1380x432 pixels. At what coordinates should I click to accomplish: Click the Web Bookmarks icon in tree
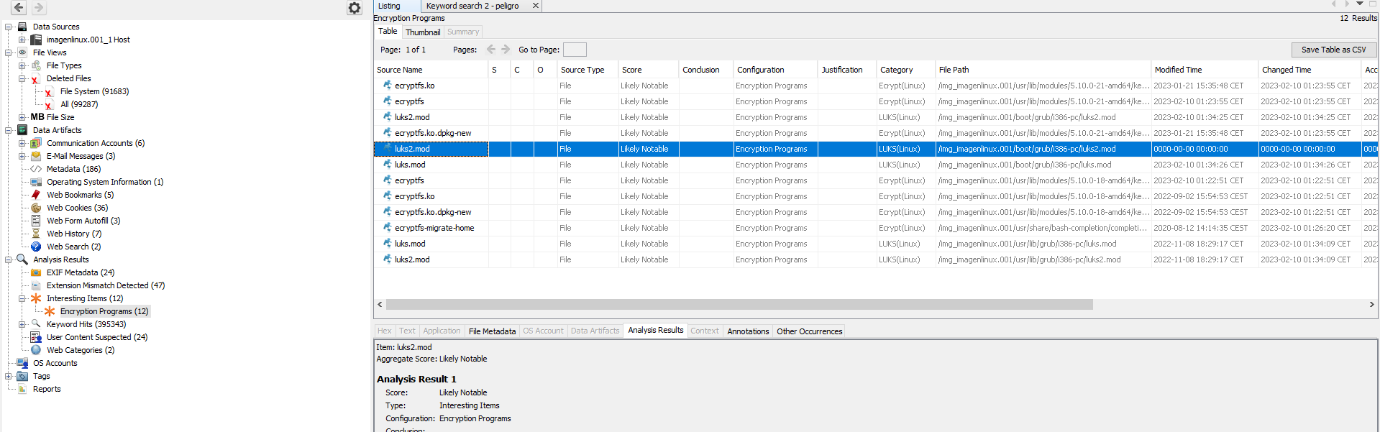(x=36, y=195)
